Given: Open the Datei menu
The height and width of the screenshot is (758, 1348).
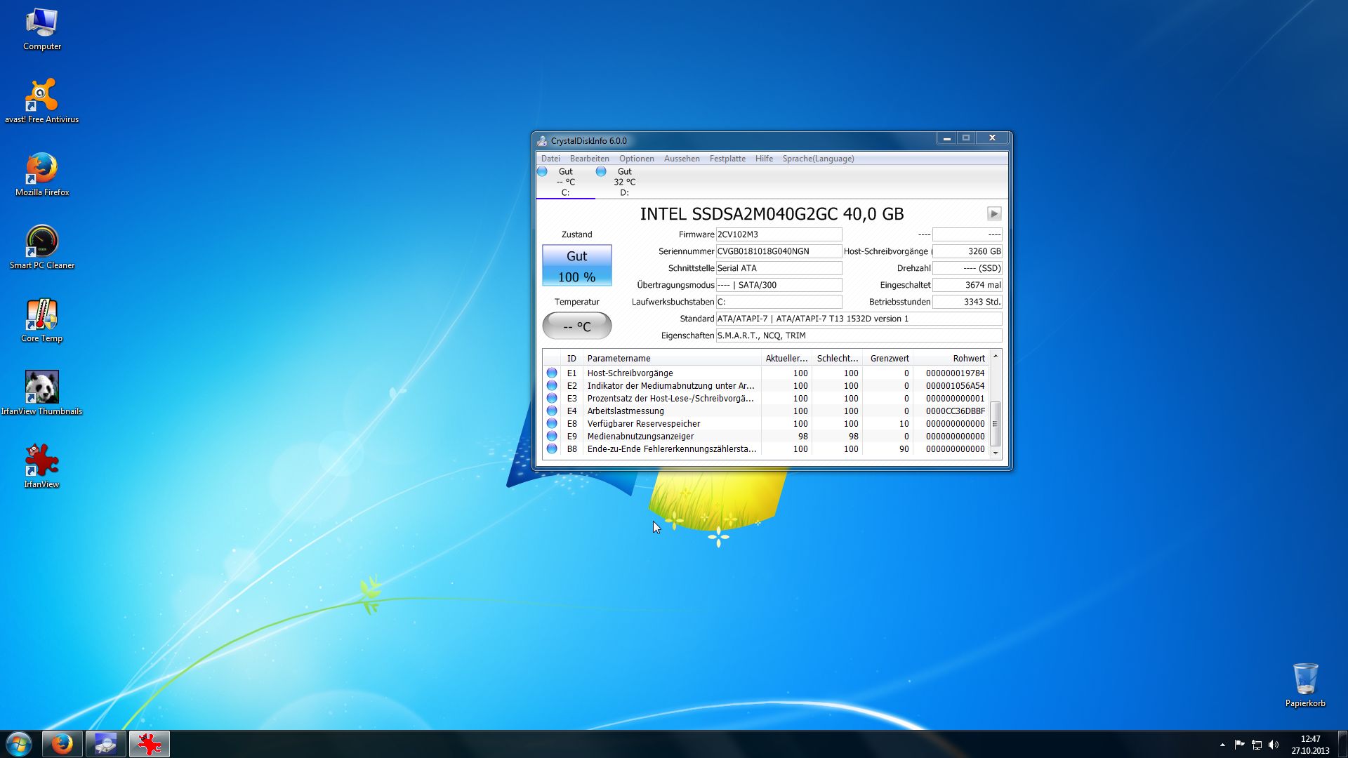Looking at the screenshot, I should click(550, 159).
